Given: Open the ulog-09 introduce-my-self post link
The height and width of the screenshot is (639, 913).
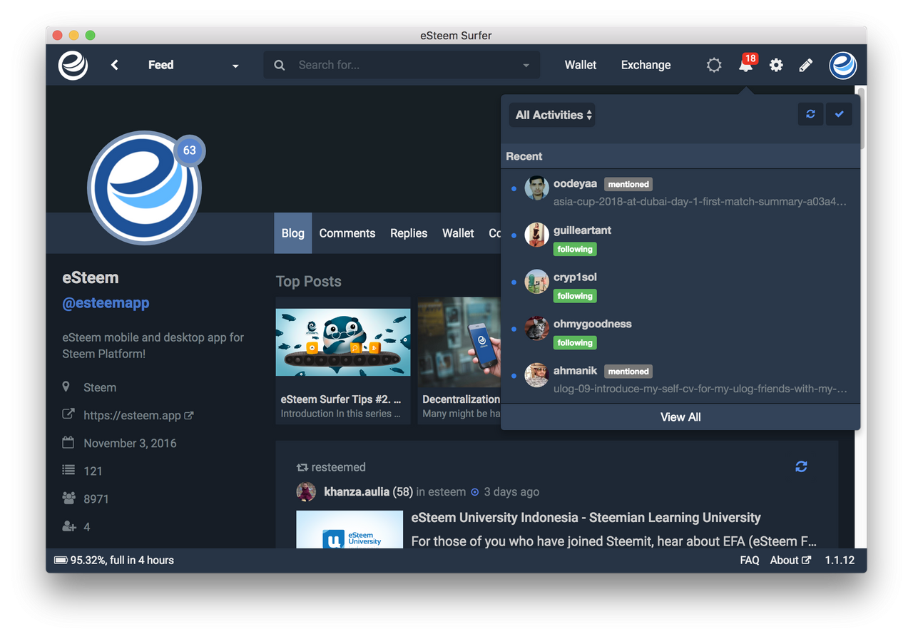Looking at the screenshot, I should click(x=700, y=389).
